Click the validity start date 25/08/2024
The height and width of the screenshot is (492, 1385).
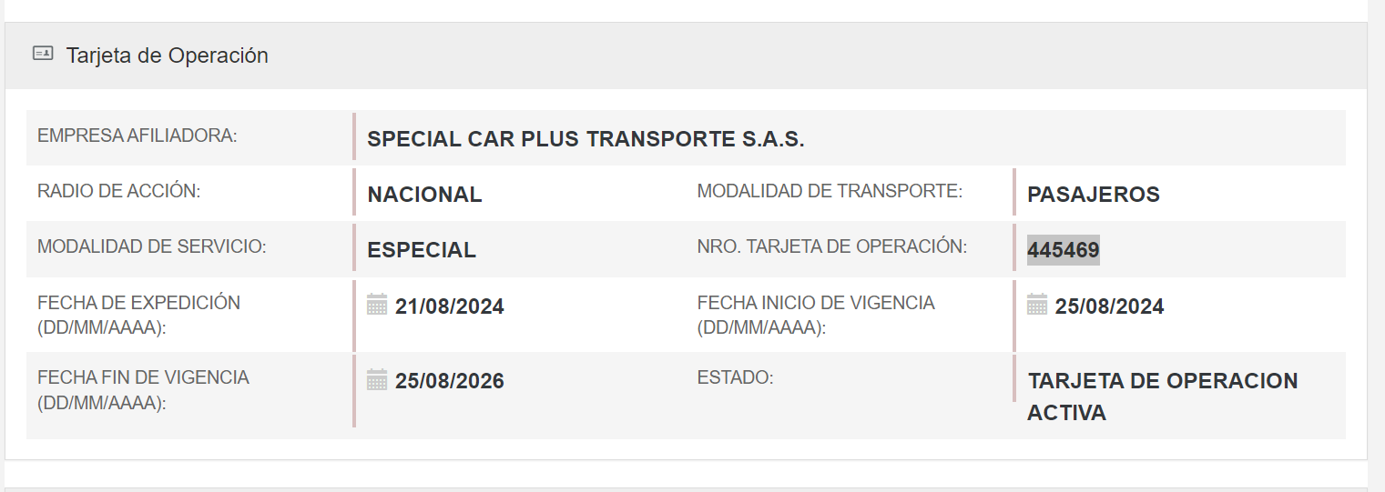click(1109, 306)
